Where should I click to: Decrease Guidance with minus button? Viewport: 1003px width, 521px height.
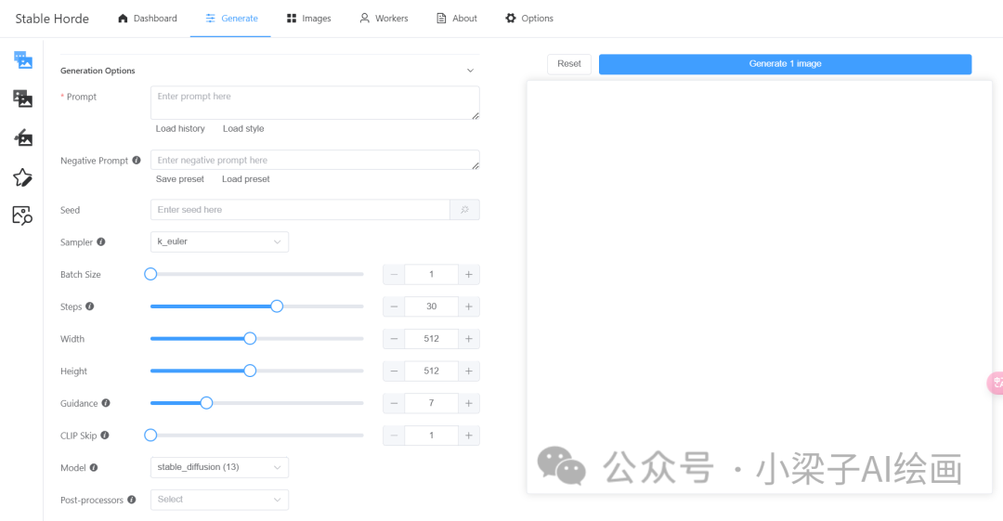[x=394, y=403]
